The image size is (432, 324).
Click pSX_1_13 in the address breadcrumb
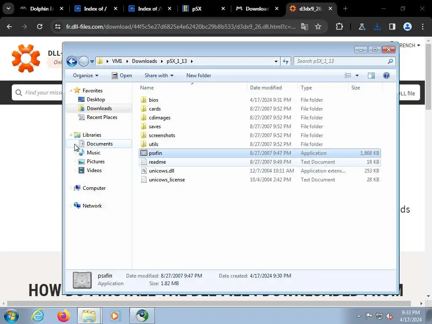coord(177,61)
